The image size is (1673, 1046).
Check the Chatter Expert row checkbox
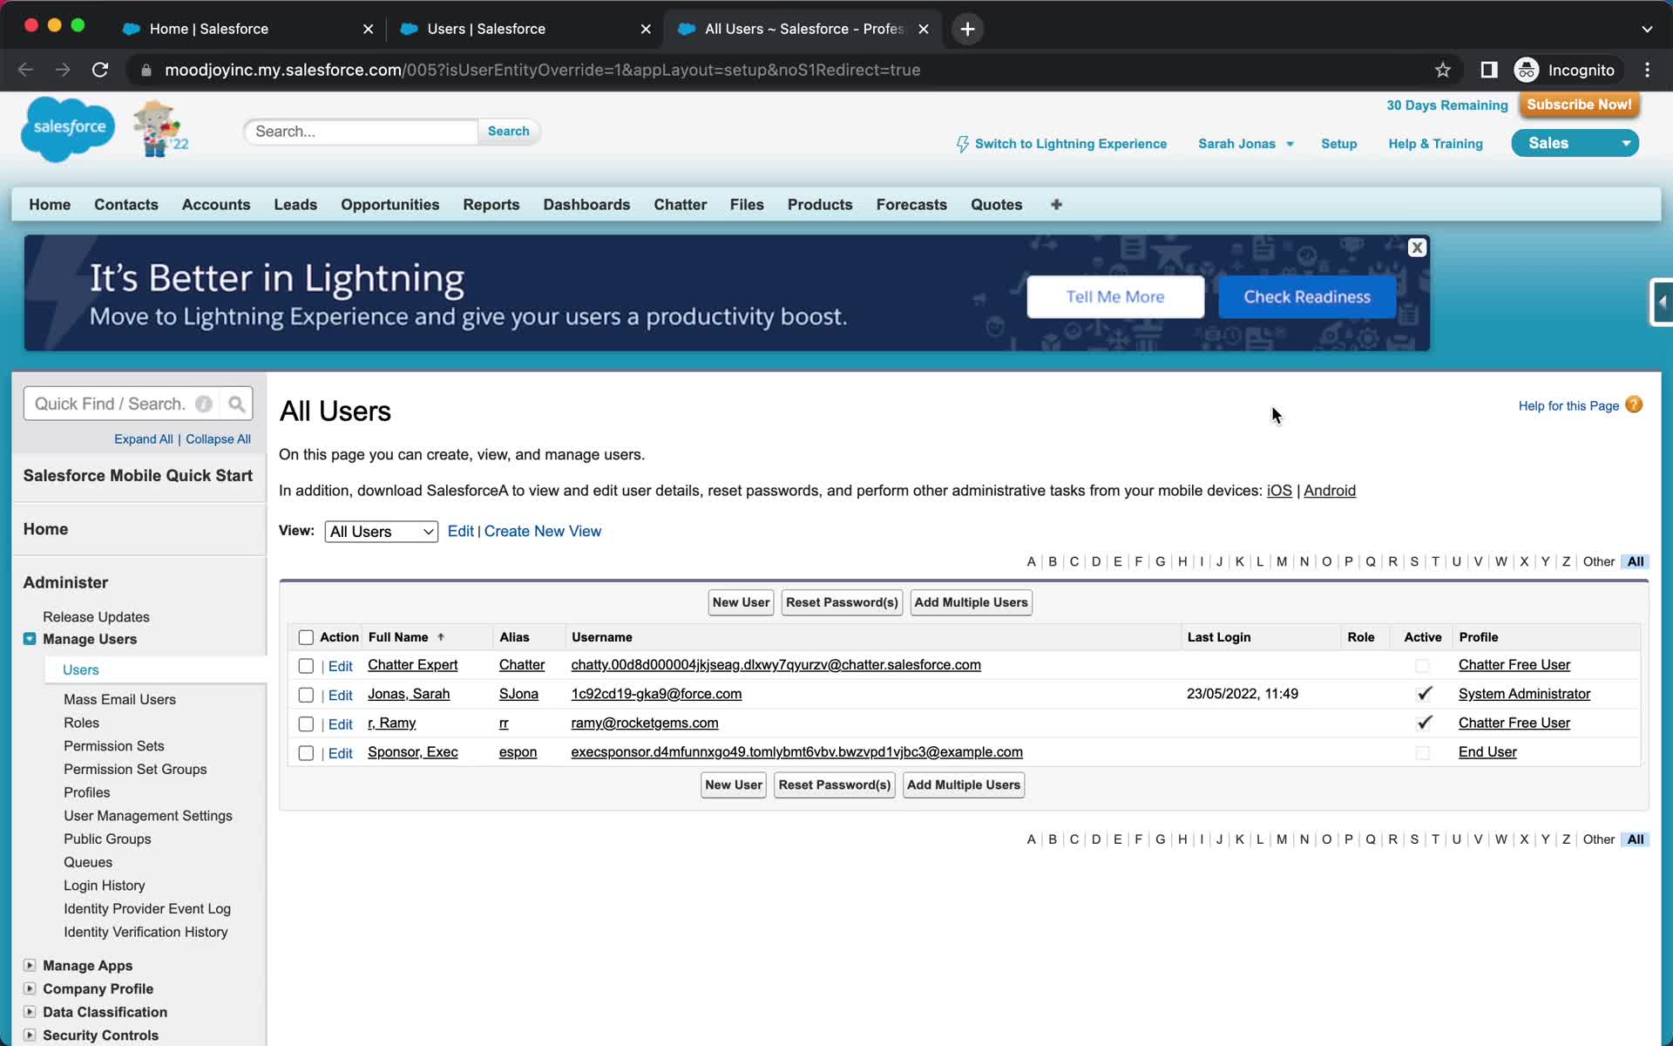(x=306, y=666)
